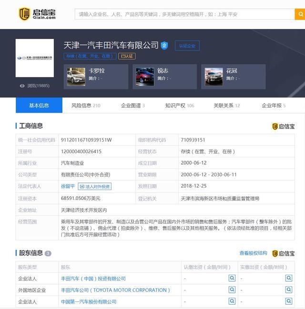Click the 启信宝 logo next to 工商信息
Image resolution: width=305 pixels, height=309 pixels.
[x=283, y=126]
